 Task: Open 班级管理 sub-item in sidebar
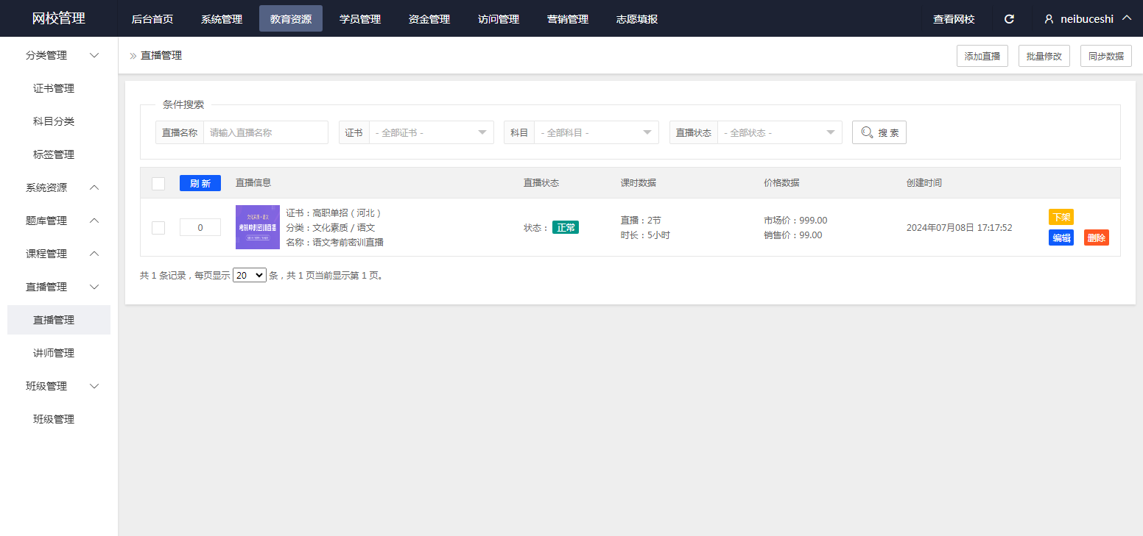[x=54, y=419]
